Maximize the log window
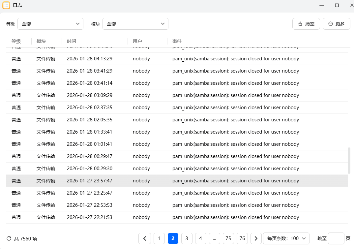The image size is (354, 249). [x=337, y=5]
